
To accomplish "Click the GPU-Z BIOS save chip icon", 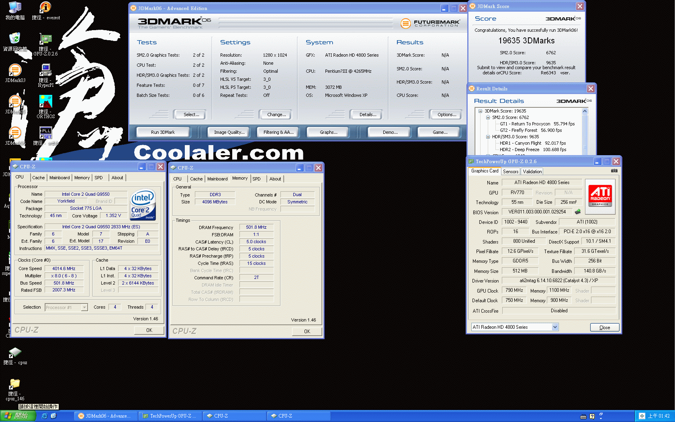I will click(578, 211).
